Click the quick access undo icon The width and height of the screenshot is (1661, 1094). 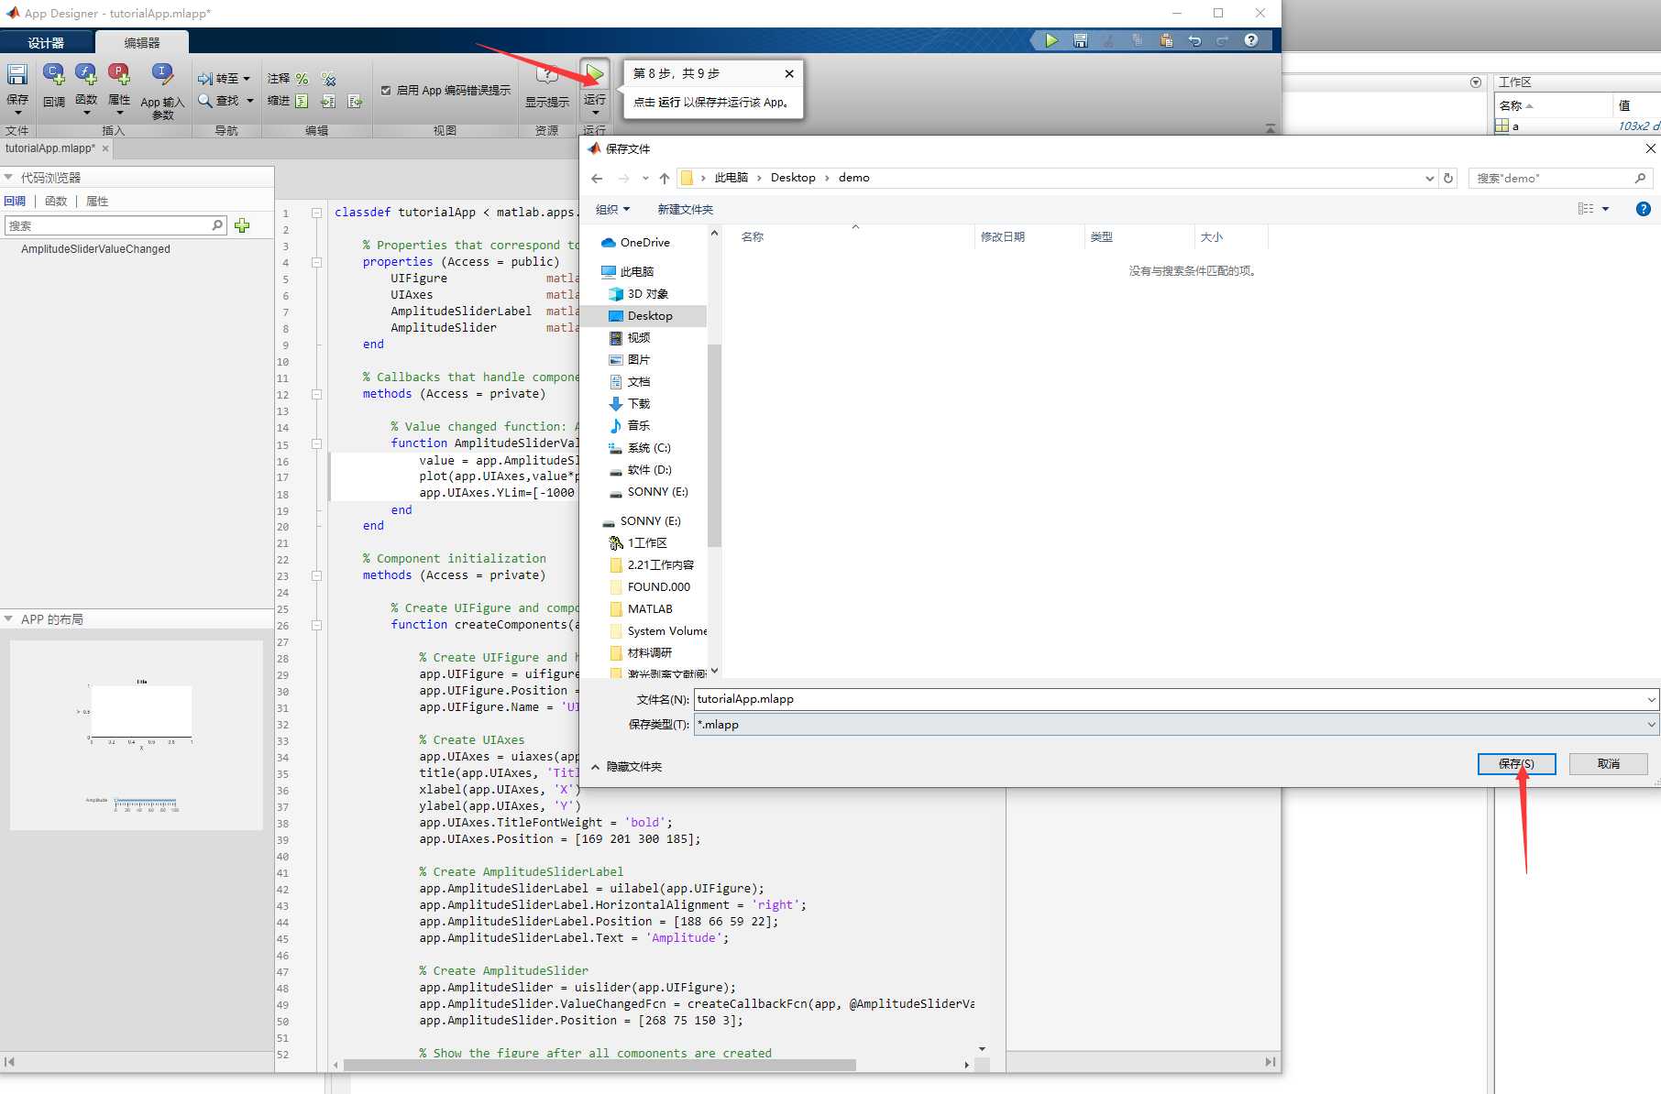1194,40
